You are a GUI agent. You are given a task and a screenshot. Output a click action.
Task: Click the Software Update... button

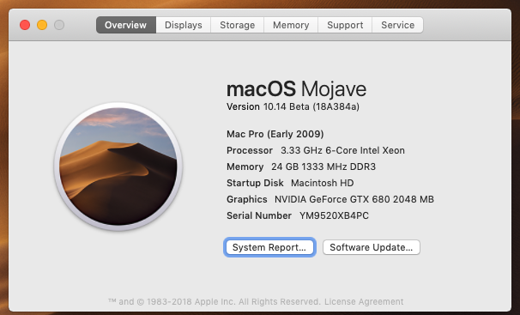pyautogui.click(x=372, y=247)
